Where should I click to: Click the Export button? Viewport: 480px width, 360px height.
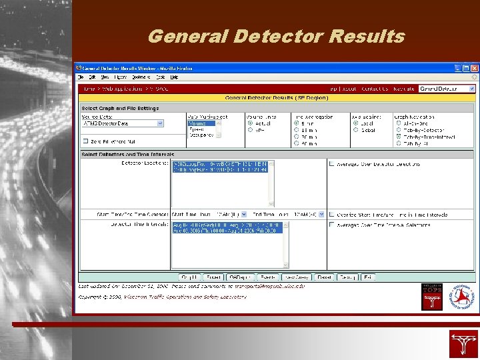213,277
